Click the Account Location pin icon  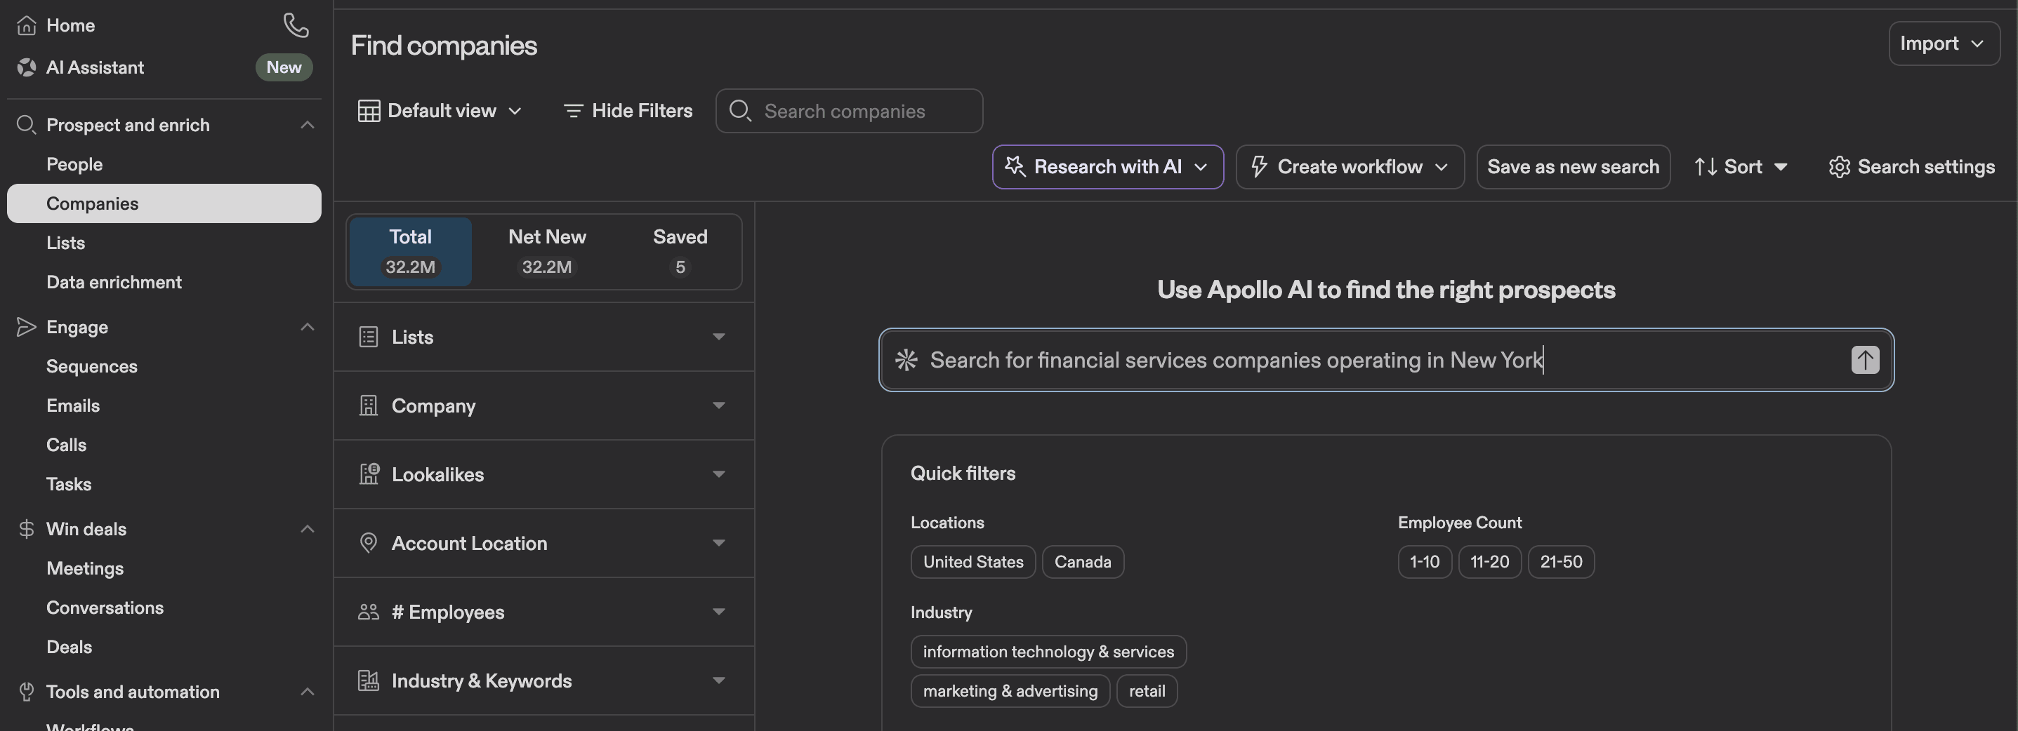[x=369, y=542]
